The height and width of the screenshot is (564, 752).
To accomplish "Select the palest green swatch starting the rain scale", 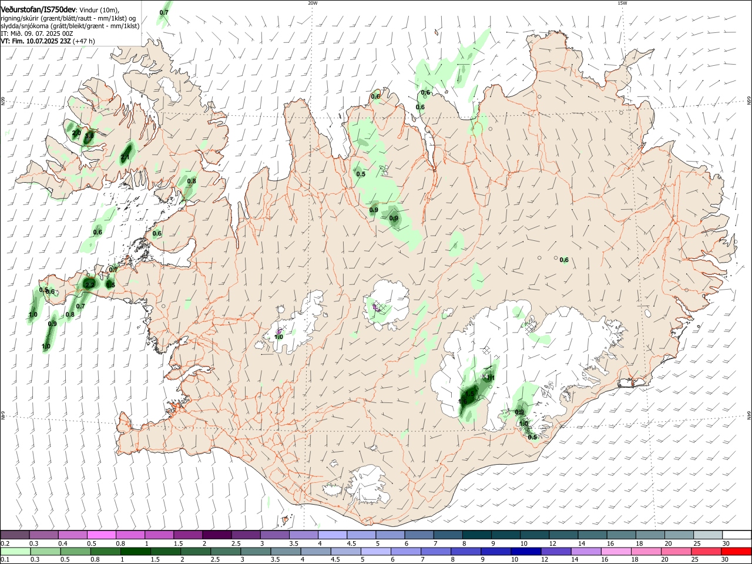I will pos(15,552).
